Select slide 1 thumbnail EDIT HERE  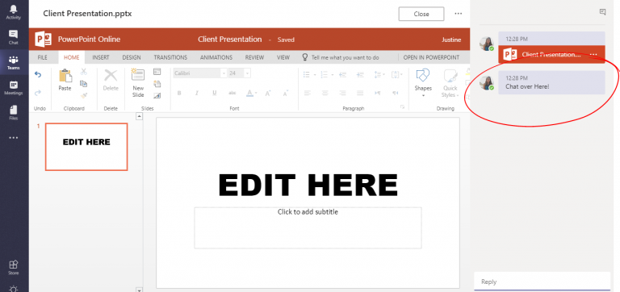click(x=86, y=147)
